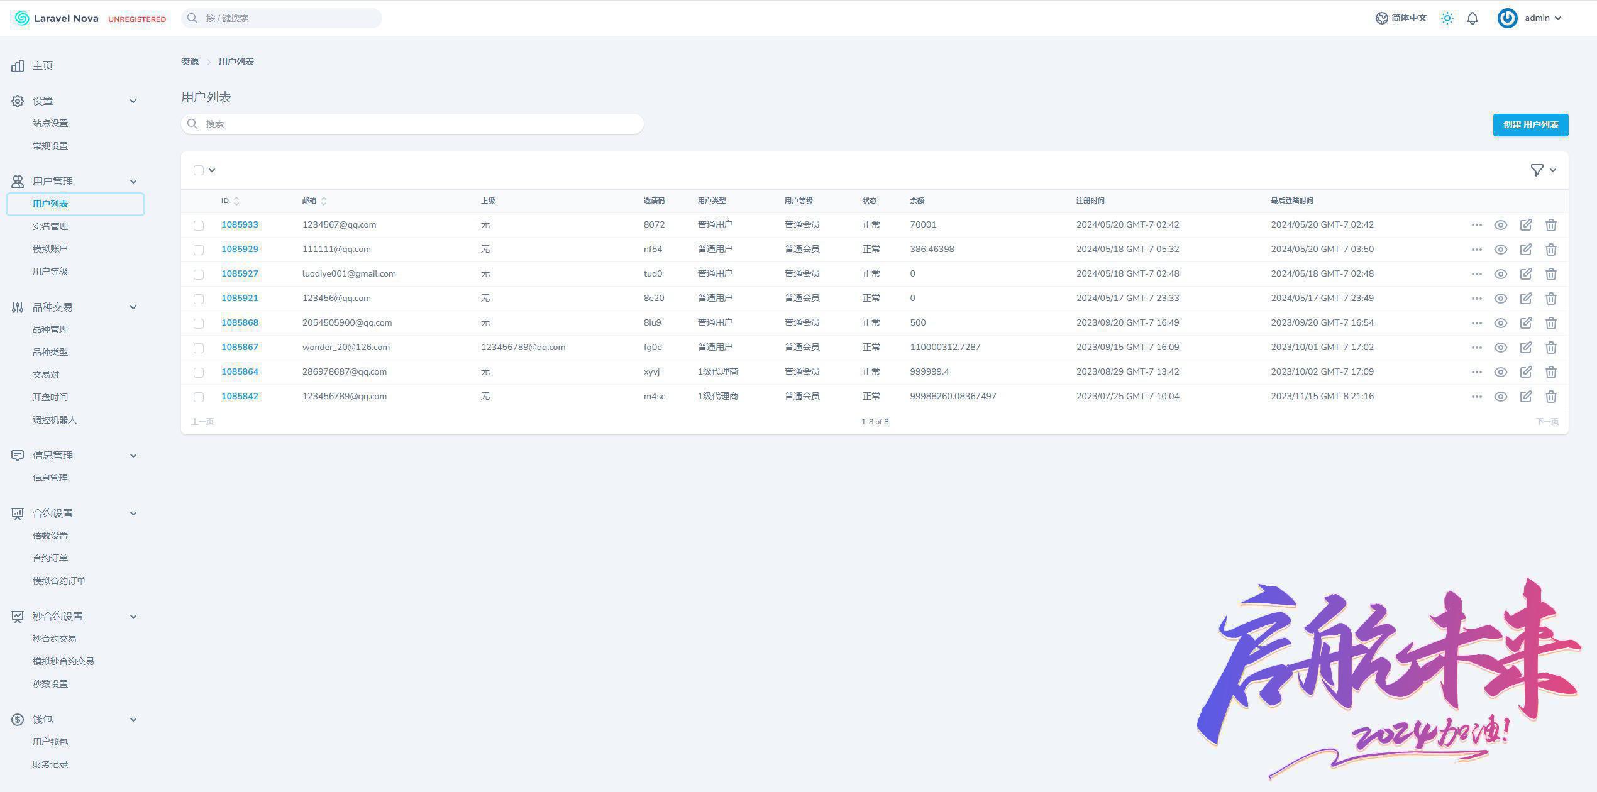Open select-all dropdown arrow

pyautogui.click(x=212, y=170)
